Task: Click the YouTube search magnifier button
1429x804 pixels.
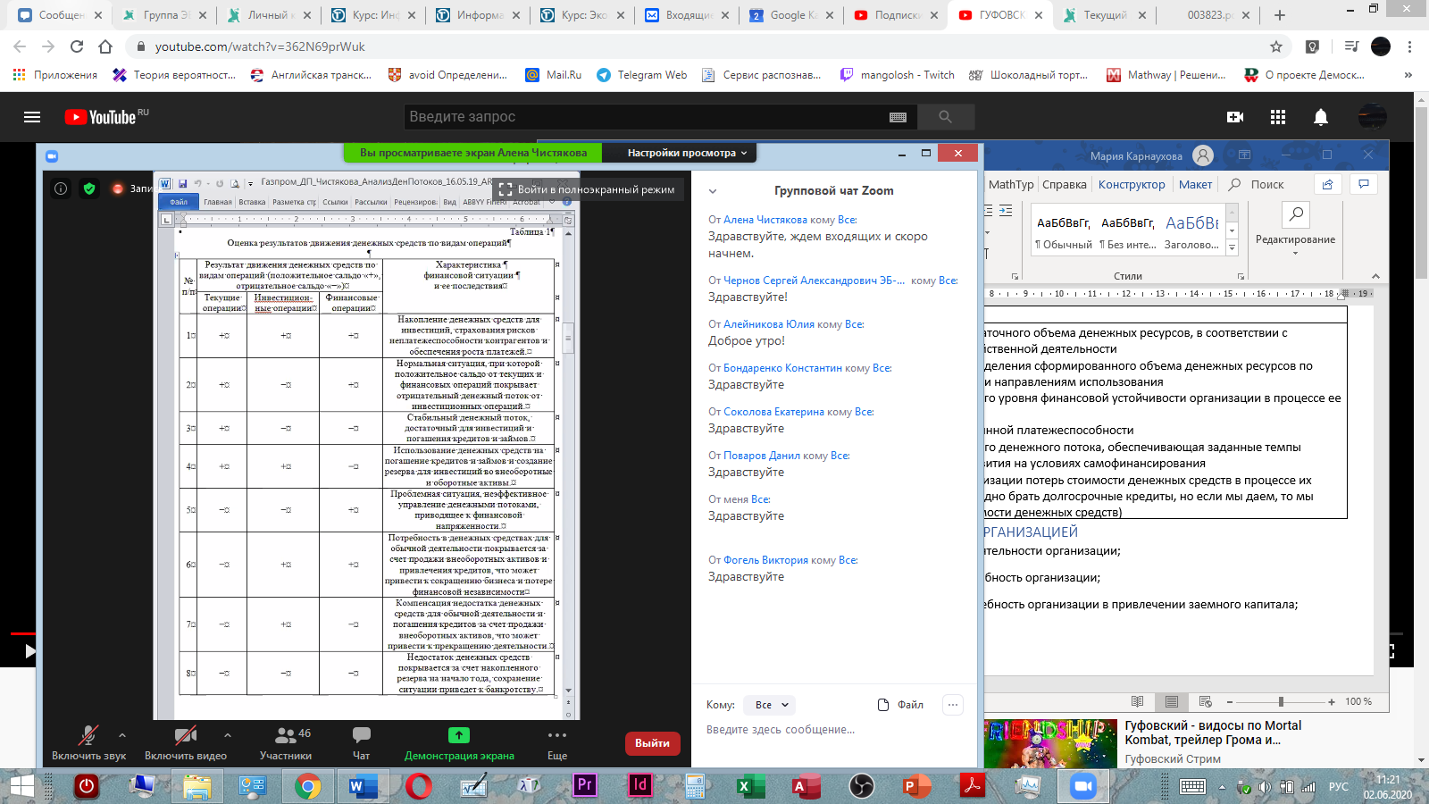Action: (x=945, y=117)
